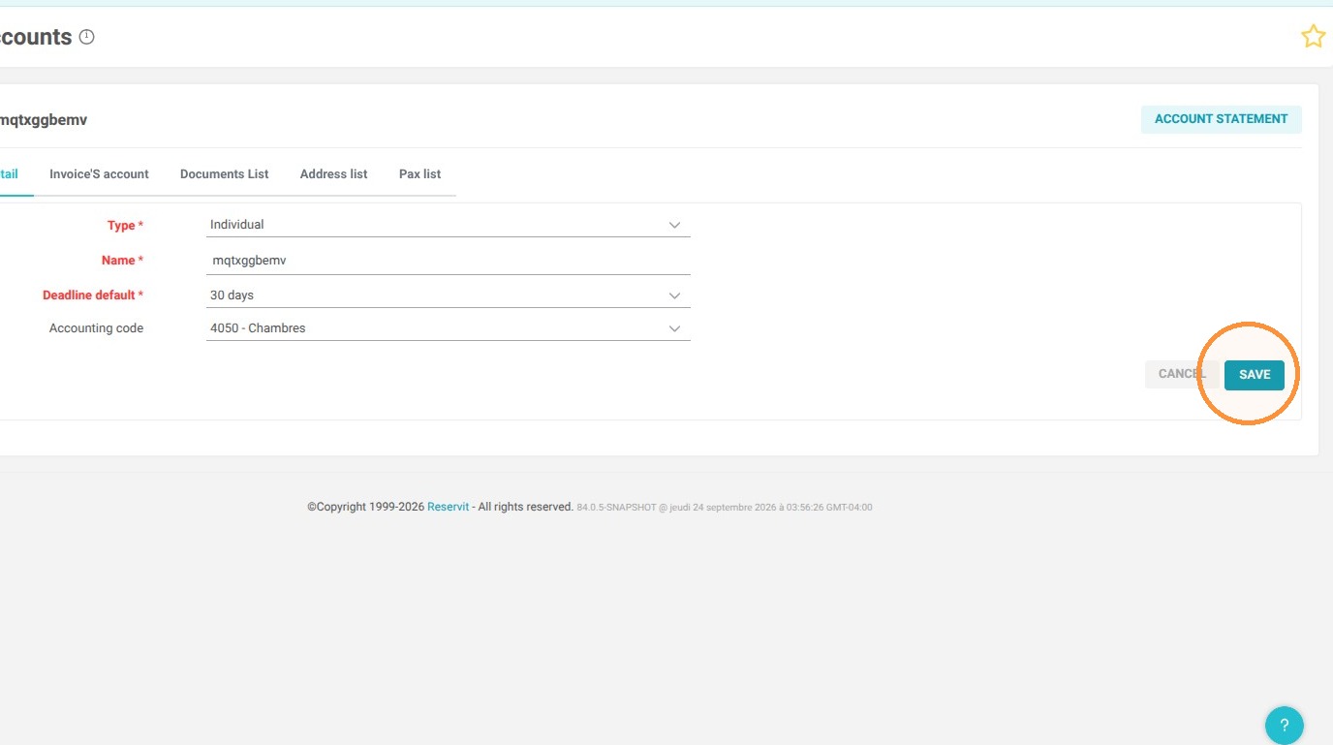Switch to the Documents List tab
This screenshot has width=1333, height=745.
[x=225, y=174]
